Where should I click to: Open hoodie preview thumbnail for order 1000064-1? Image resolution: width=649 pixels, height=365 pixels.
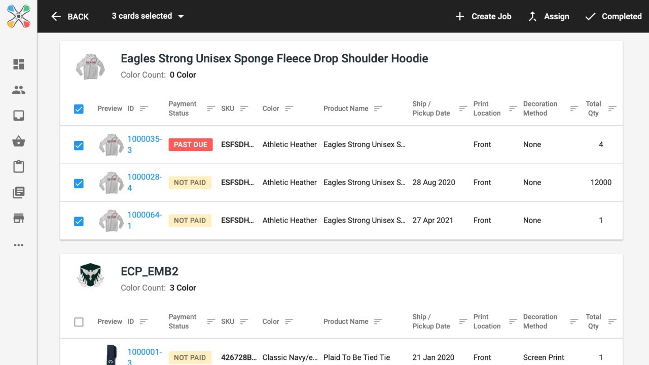pyautogui.click(x=112, y=221)
